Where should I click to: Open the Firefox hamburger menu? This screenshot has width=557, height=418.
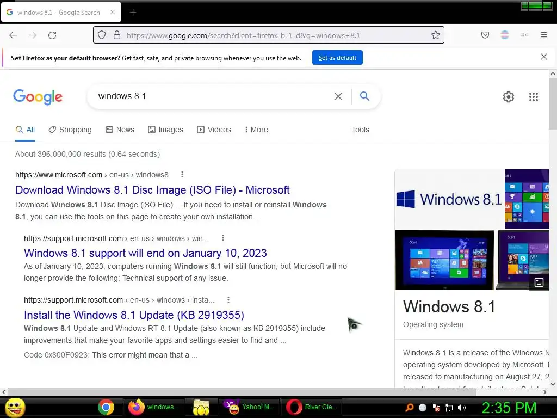(544, 35)
